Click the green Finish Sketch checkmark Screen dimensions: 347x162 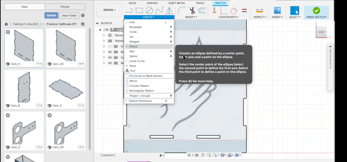tap(316, 10)
